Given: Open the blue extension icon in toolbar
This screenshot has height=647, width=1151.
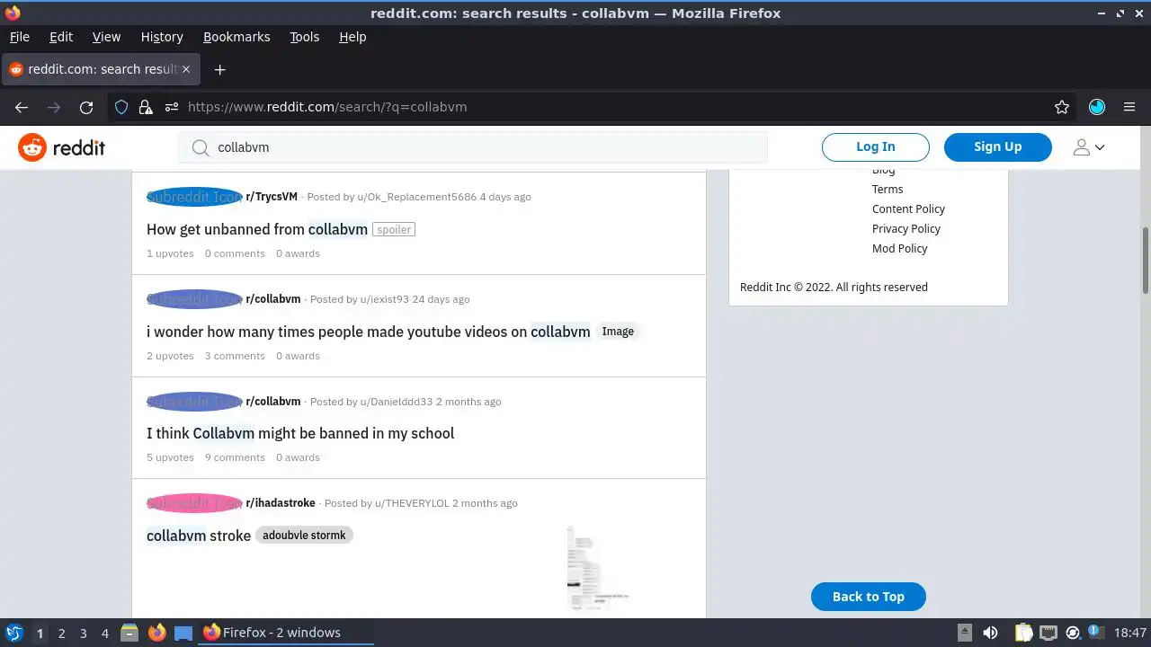Looking at the screenshot, I should coord(1096,107).
